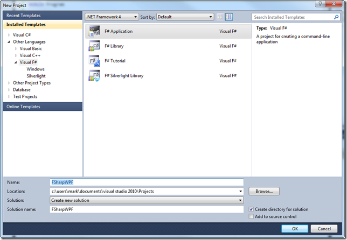Click the Browse... button
The width and height of the screenshot is (347, 240).
click(264, 192)
